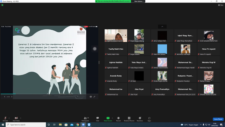Click the divider handle between screen and gallery
Viewport: 225px width, 127px height.
[99, 62]
